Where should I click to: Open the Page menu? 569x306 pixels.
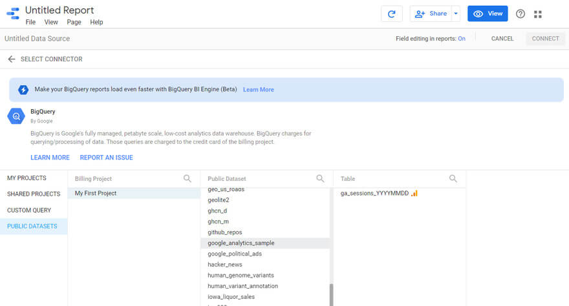point(74,23)
